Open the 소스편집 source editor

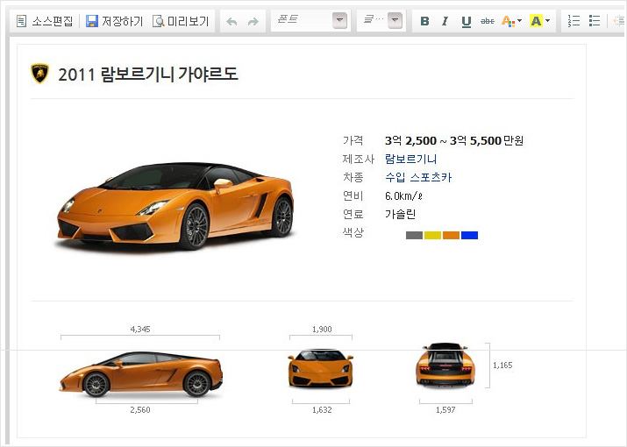coord(45,21)
